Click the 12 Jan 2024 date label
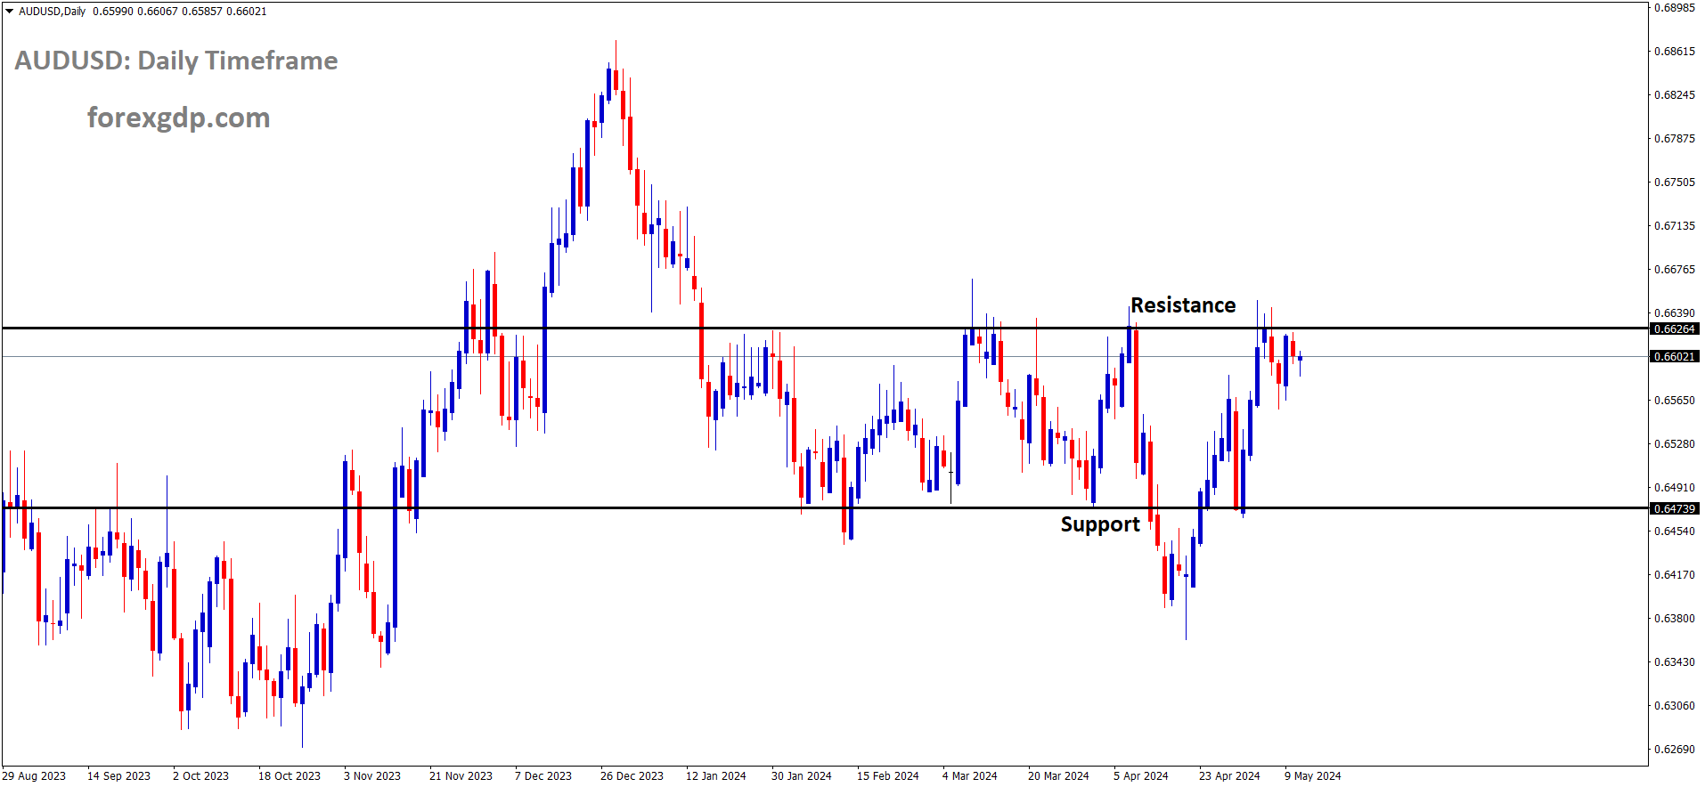 click(x=716, y=776)
